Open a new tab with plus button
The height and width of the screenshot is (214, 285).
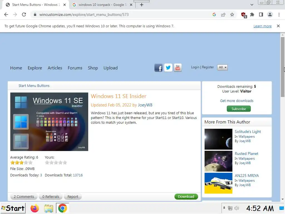pyautogui.click(x=142, y=5)
